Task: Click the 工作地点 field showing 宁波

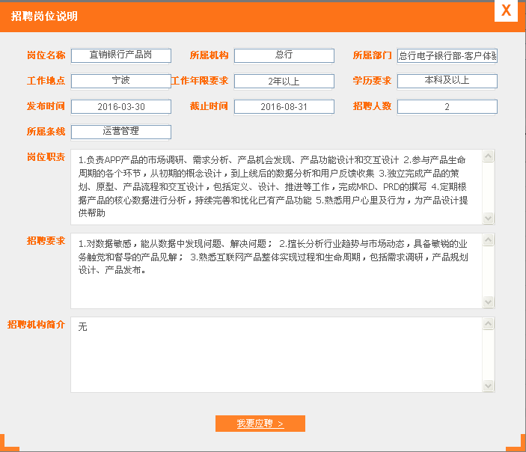Action: coord(120,81)
